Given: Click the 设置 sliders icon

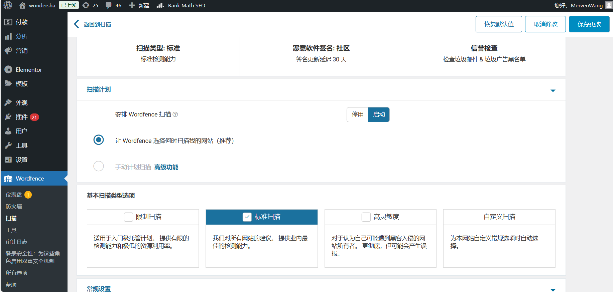Looking at the screenshot, I should [x=8, y=160].
